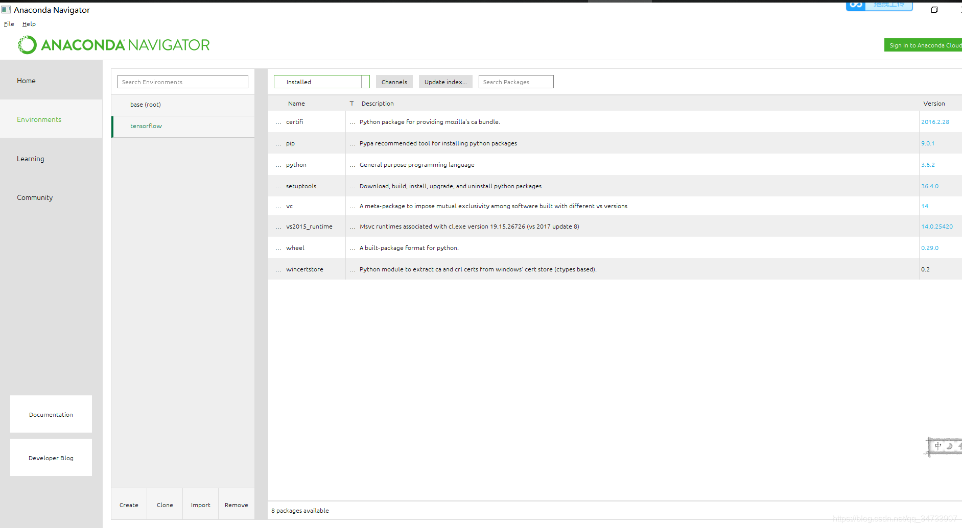Open the Developer Blog link box

tap(51, 458)
